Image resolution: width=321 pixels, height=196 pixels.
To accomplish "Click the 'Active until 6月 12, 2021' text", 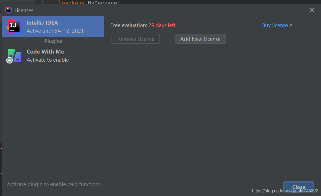I will [55, 31].
